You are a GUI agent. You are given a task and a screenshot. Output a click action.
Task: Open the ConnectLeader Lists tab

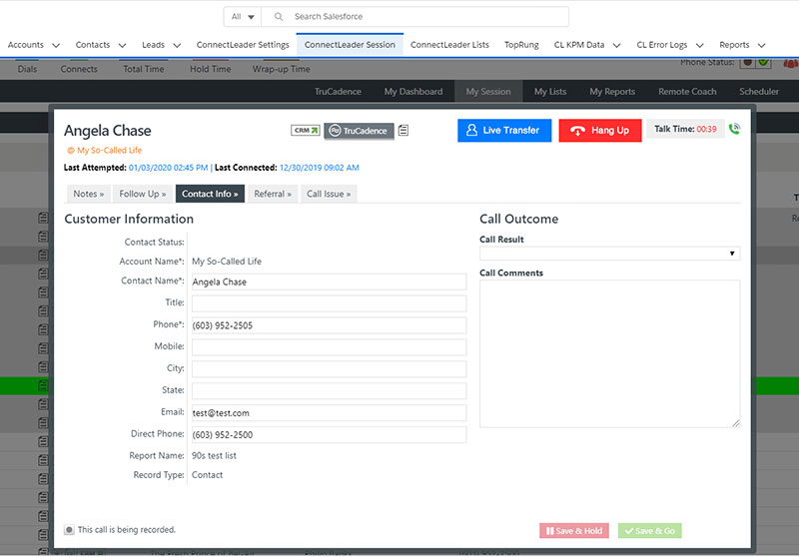pos(449,45)
